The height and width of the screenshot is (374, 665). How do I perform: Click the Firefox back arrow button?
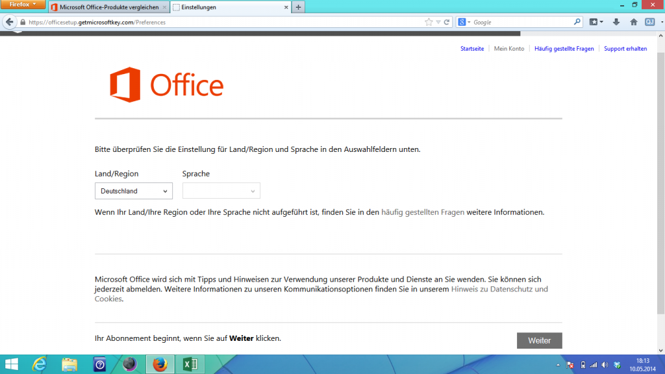(9, 22)
